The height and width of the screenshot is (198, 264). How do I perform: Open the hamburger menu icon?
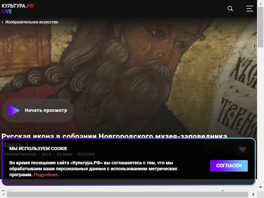[x=250, y=9]
